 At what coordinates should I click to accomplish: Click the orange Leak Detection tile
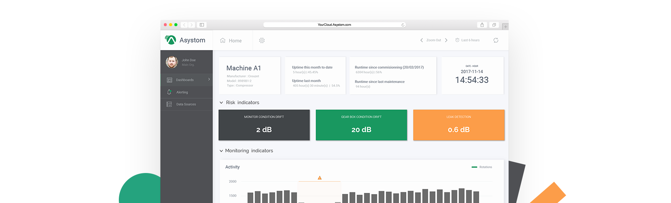coord(459,125)
